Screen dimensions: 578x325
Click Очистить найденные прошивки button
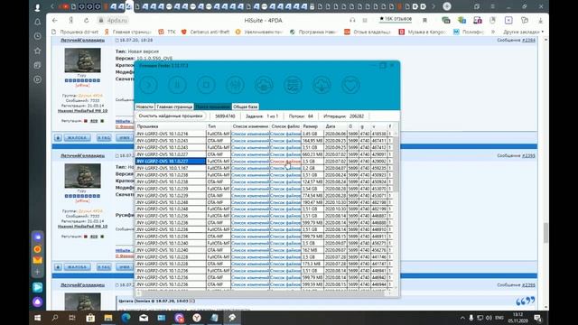171,116
